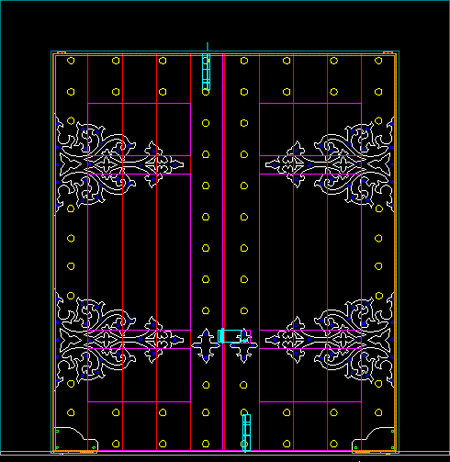Select the bottom-right white corner bracket
Viewport: 450px width, 462px height.
click(373, 439)
